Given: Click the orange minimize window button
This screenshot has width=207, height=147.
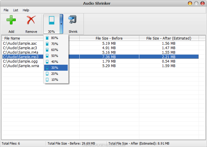Looking at the screenshot, I should tap(190, 3).
